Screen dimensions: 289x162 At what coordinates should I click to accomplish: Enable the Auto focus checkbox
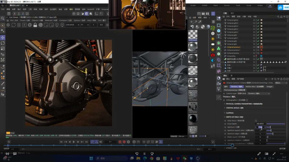click(256, 121)
